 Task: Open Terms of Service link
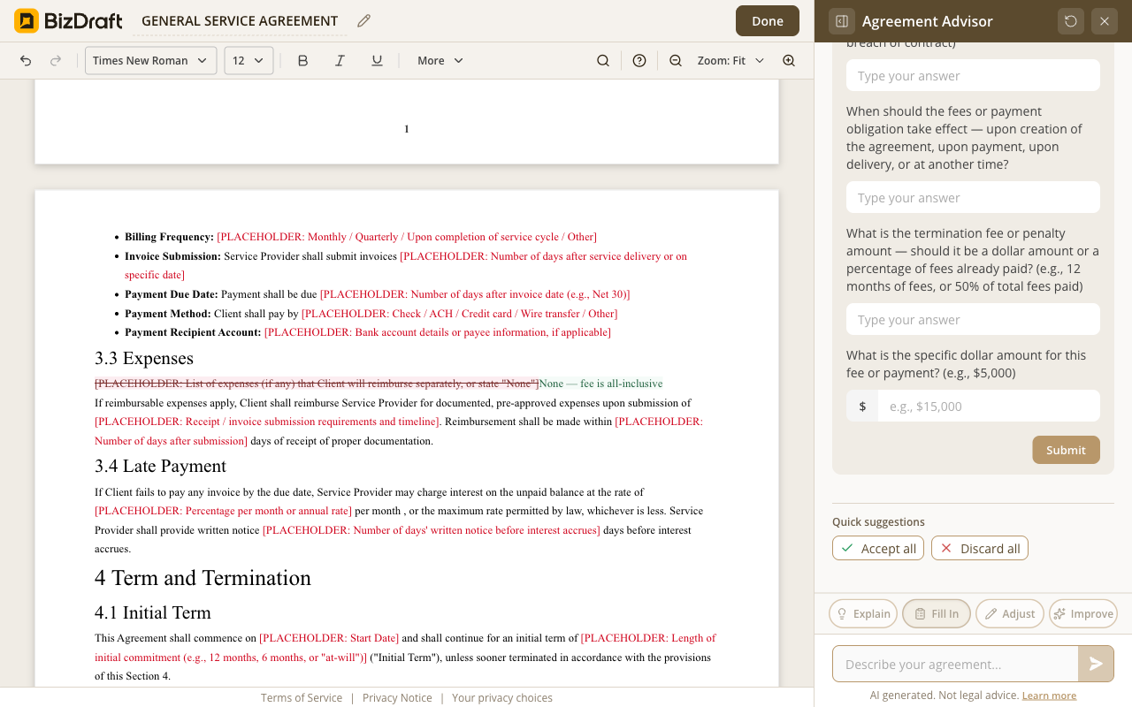pos(302,698)
